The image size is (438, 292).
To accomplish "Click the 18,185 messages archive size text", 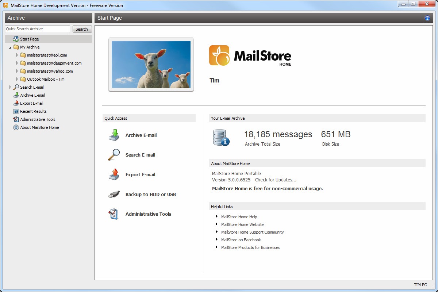I will point(278,134).
